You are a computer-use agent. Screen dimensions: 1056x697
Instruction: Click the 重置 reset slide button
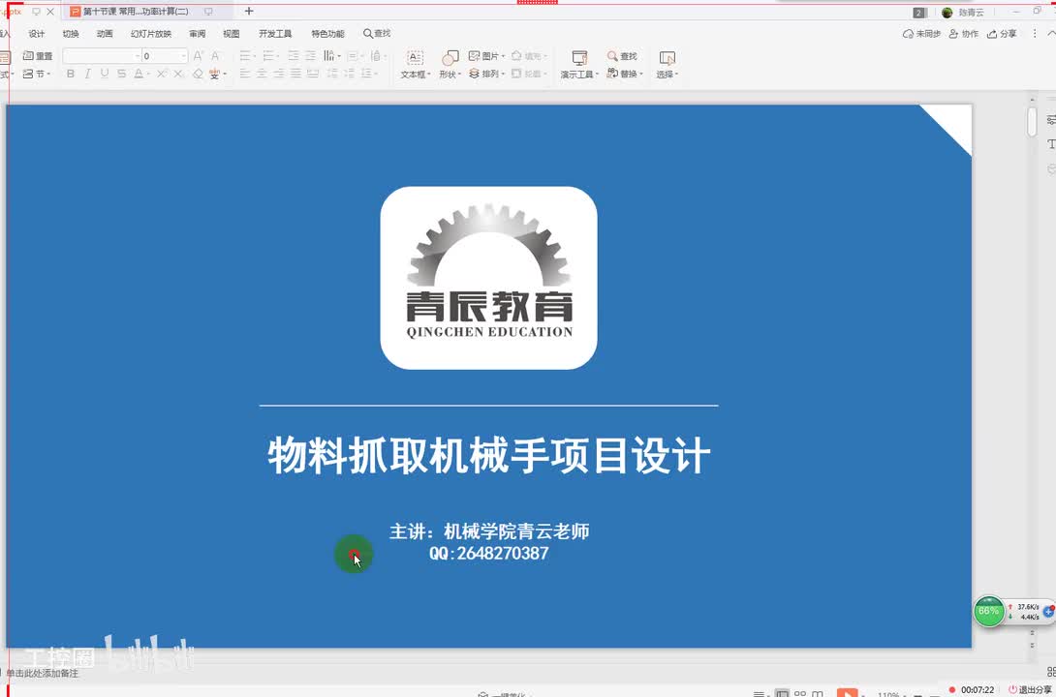(x=38, y=56)
